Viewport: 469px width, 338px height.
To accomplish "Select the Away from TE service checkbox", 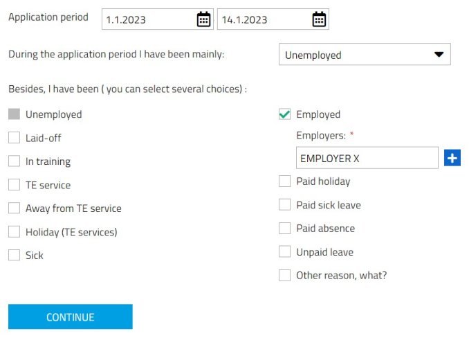I will tap(14, 208).
